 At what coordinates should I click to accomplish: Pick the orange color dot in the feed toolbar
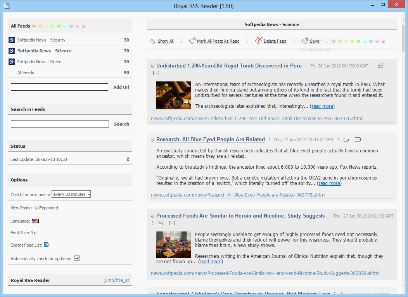point(340,41)
